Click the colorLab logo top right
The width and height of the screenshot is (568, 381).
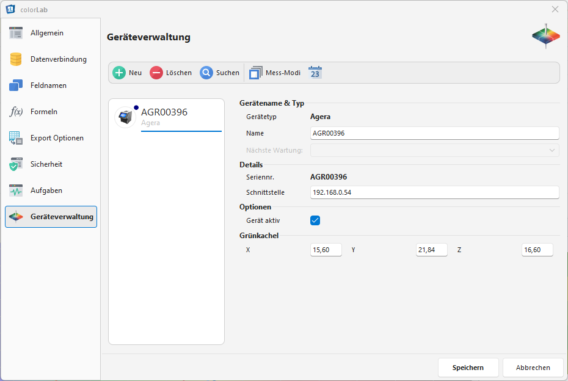545,35
